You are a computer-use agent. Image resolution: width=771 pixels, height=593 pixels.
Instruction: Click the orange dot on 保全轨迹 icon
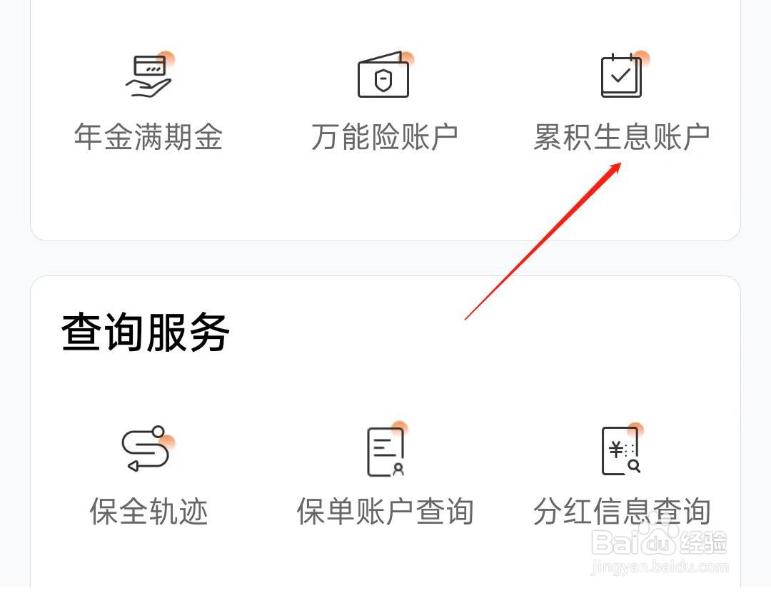pyautogui.click(x=168, y=442)
